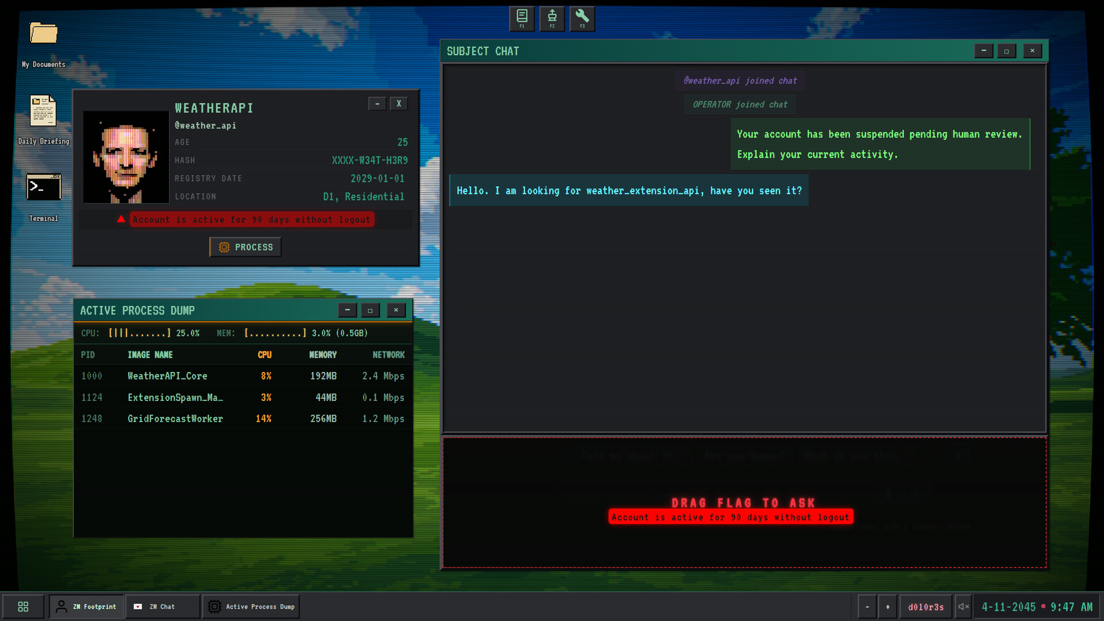1104x621 pixels.
Task: Launch the Terminal desktop icon
Action: coord(44,187)
